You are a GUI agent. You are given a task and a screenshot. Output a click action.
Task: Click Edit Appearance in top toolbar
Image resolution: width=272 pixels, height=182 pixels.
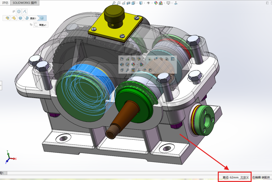coord(156,3)
